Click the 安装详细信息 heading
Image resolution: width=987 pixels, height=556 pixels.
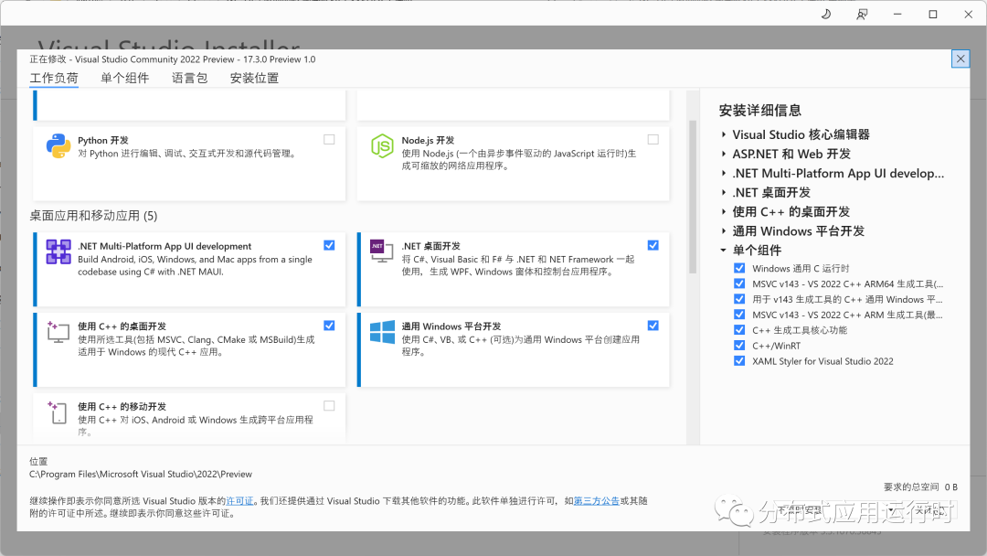click(x=760, y=110)
